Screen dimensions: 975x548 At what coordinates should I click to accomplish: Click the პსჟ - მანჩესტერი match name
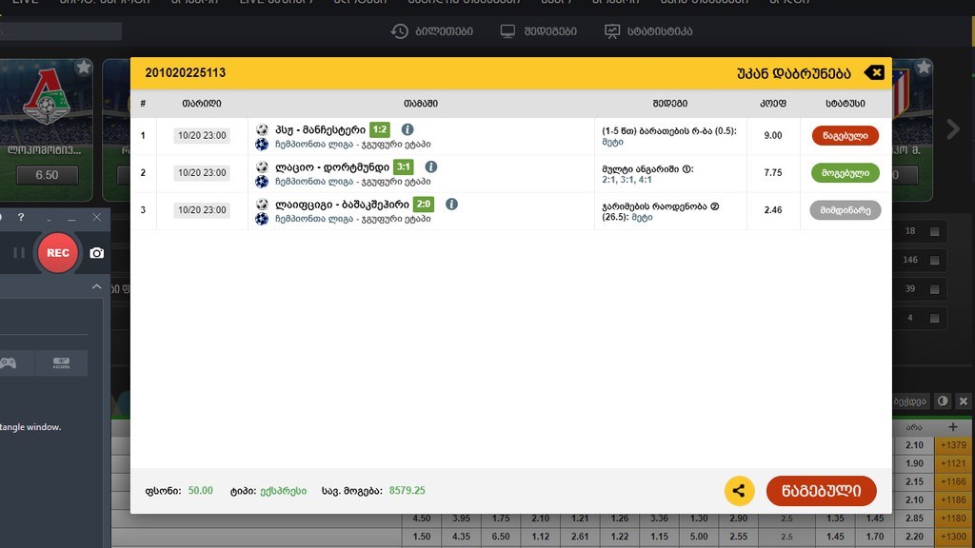point(320,129)
